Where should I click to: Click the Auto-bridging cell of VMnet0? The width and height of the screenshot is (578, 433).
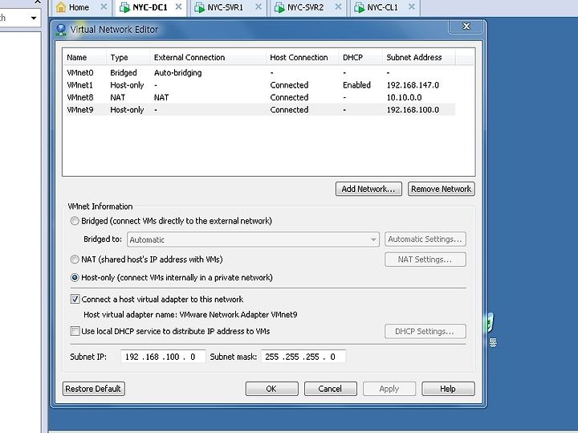coord(177,72)
